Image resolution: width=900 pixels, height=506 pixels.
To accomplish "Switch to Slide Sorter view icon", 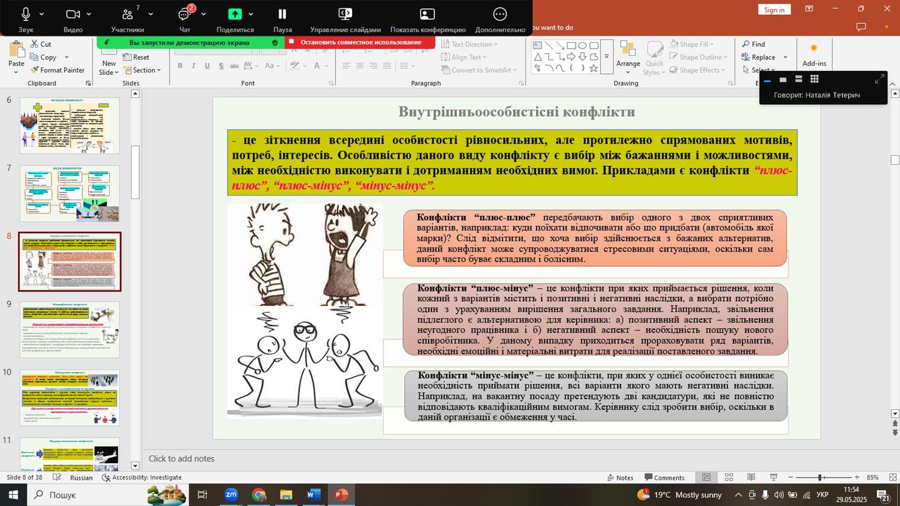I will pos(729,477).
